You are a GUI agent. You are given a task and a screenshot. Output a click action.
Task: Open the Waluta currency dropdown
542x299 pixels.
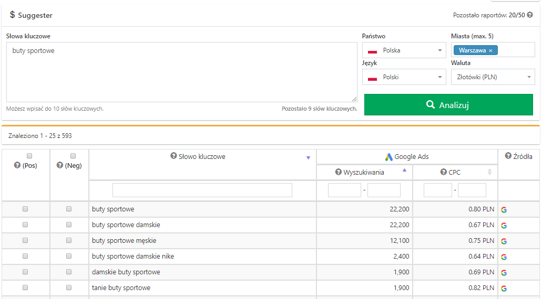(493, 77)
